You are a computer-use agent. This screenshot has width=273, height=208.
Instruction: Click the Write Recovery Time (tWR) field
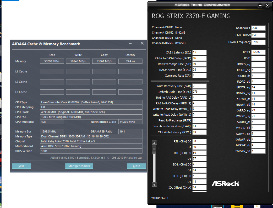coord(199,86)
